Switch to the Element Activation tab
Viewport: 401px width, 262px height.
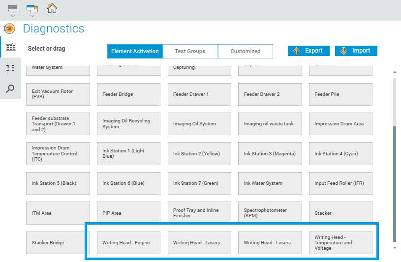[135, 51]
